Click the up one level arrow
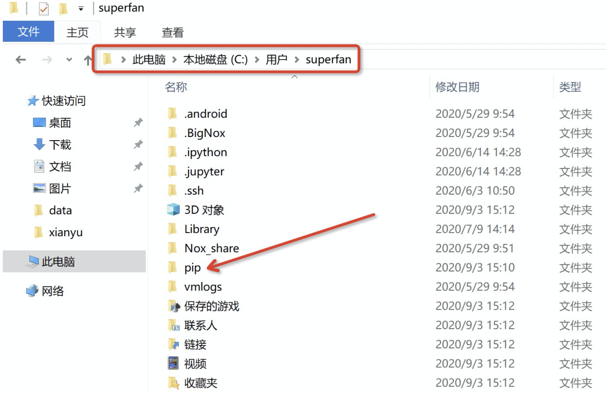The width and height of the screenshot is (606, 396). [88, 60]
